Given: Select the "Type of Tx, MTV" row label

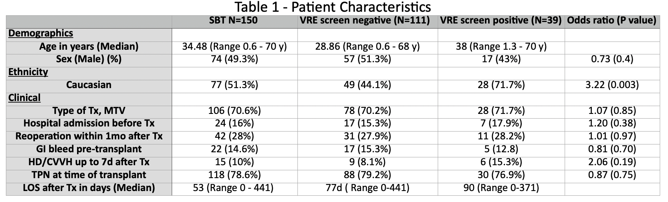Looking at the screenshot, I should click(89, 110).
